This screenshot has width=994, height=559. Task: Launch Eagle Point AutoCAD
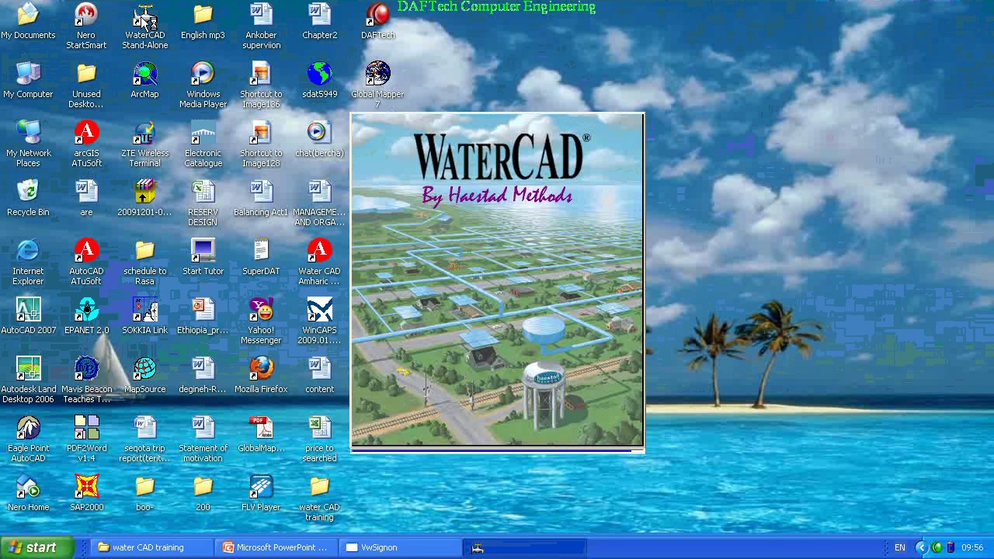pos(28,428)
